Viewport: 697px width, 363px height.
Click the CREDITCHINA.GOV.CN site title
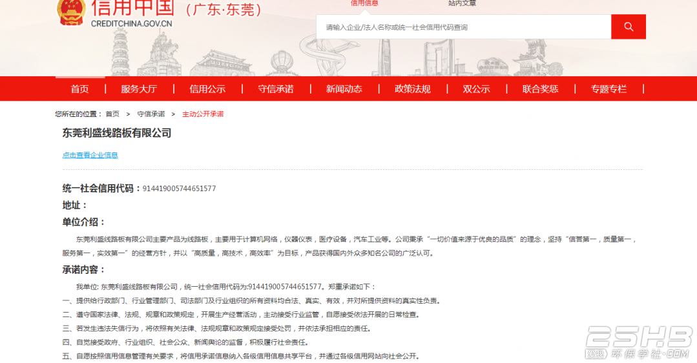point(132,23)
